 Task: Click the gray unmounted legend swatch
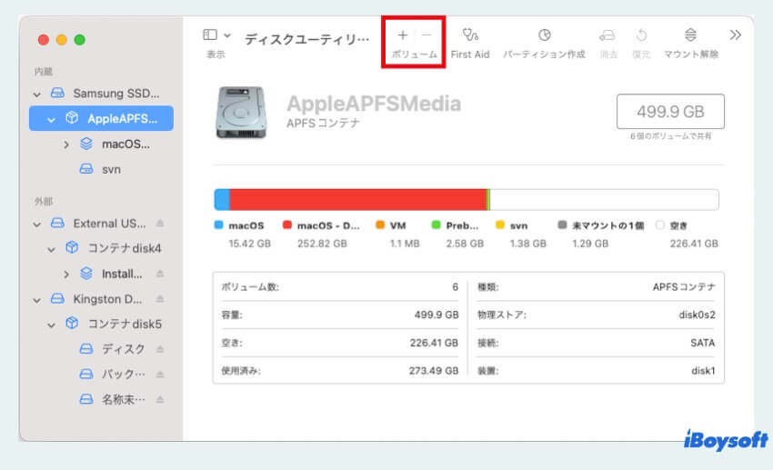tap(562, 225)
